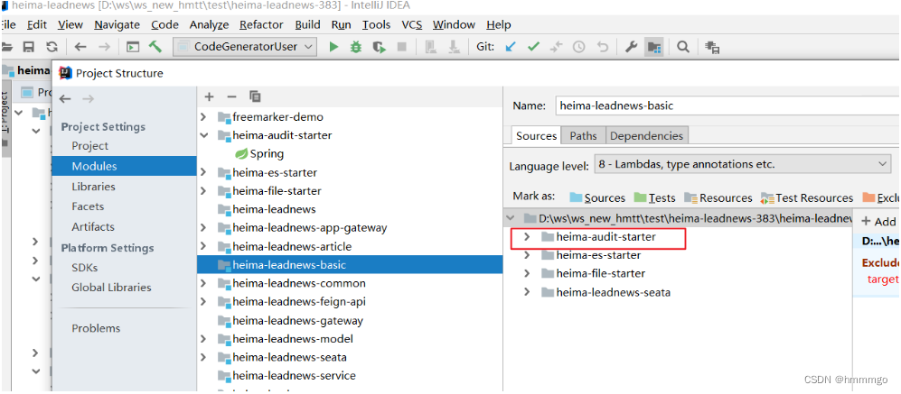
Task: Add a new module with plus icon
Action: (x=209, y=97)
